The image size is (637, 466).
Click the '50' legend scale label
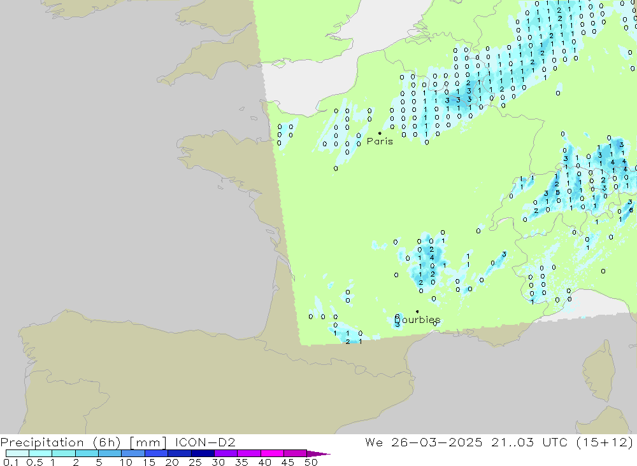[x=311, y=462]
